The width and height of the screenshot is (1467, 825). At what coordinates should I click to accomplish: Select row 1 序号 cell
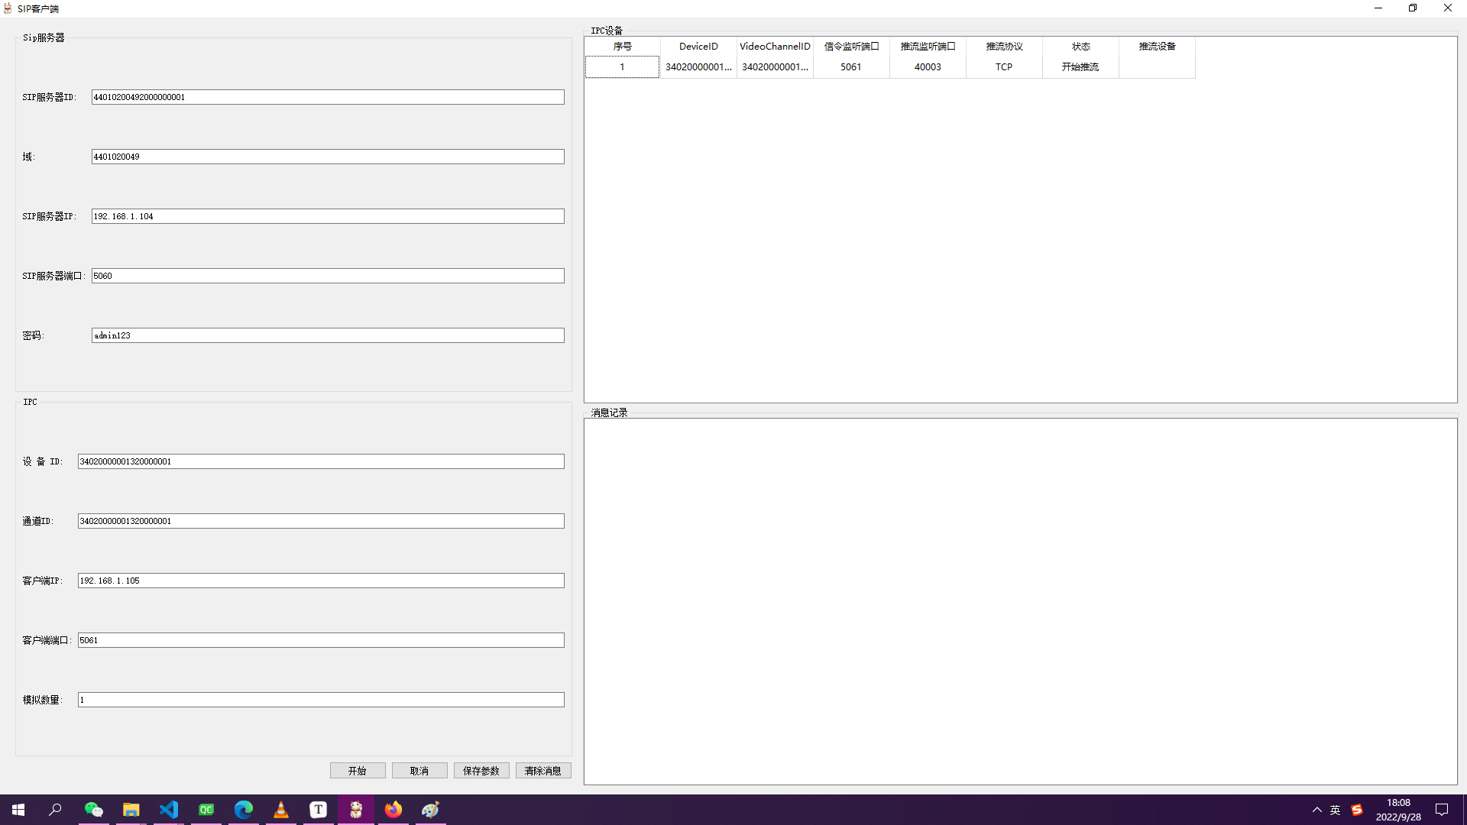pyautogui.click(x=622, y=67)
